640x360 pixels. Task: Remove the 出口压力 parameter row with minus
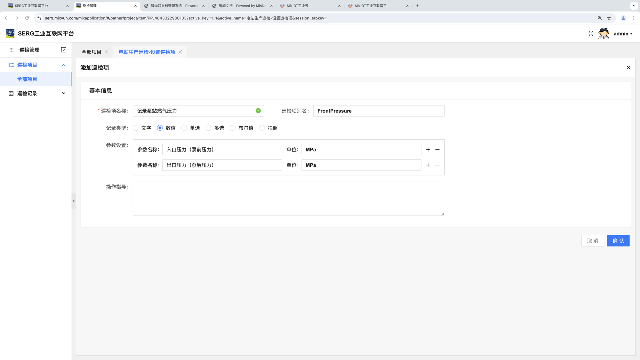coord(437,165)
